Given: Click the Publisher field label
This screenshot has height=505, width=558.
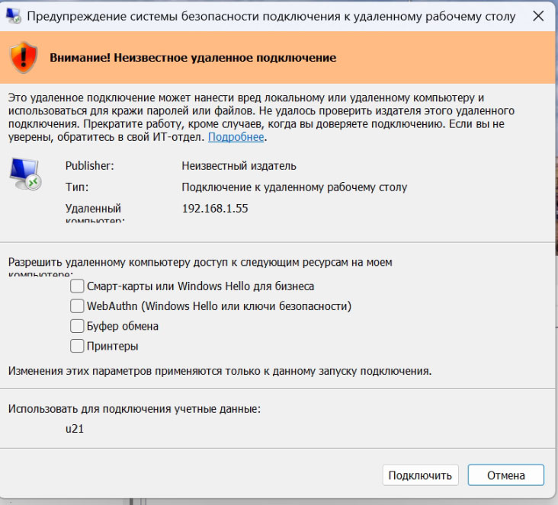Looking at the screenshot, I should pyautogui.click(x=88, y=165).
